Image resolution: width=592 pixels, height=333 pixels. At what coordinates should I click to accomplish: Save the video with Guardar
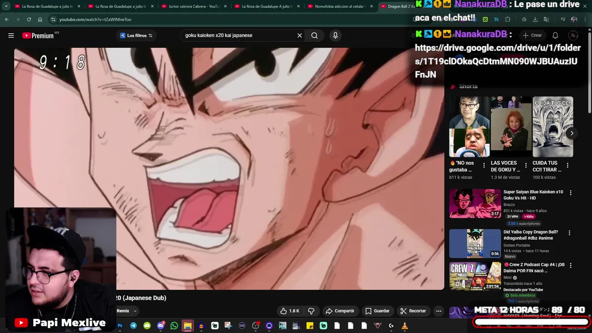pos(377,311)
